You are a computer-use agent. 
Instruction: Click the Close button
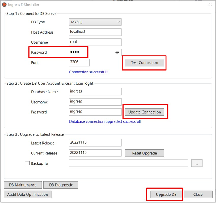click(x=198, y=195)
